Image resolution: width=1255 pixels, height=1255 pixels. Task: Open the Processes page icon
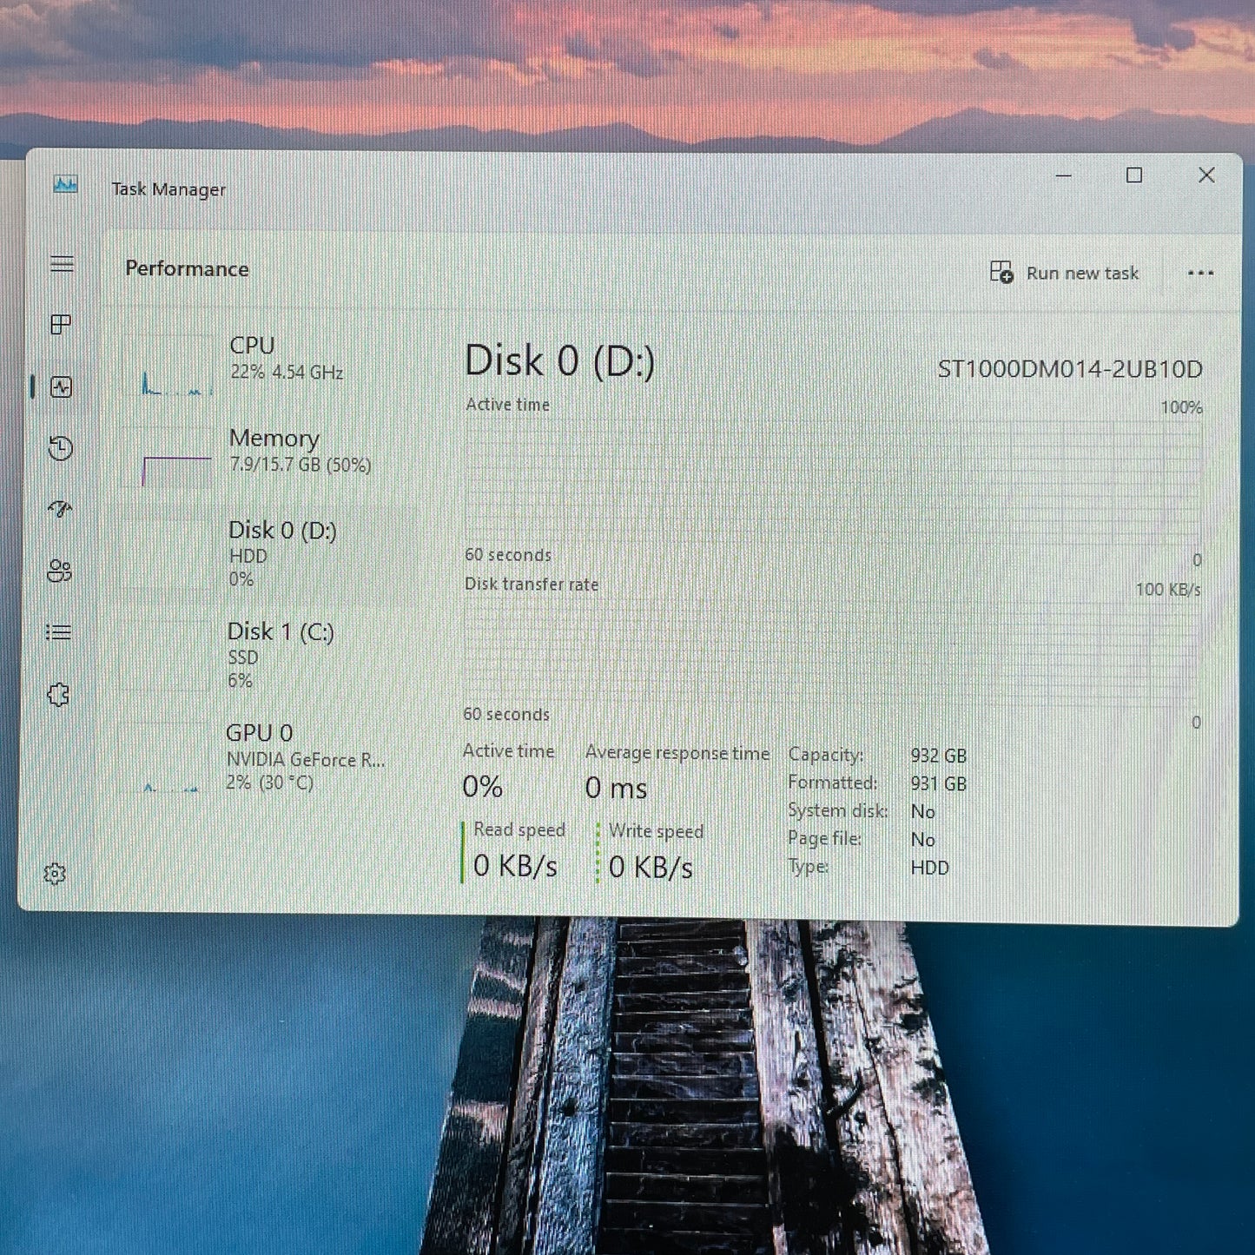click(x=61, y=325)
